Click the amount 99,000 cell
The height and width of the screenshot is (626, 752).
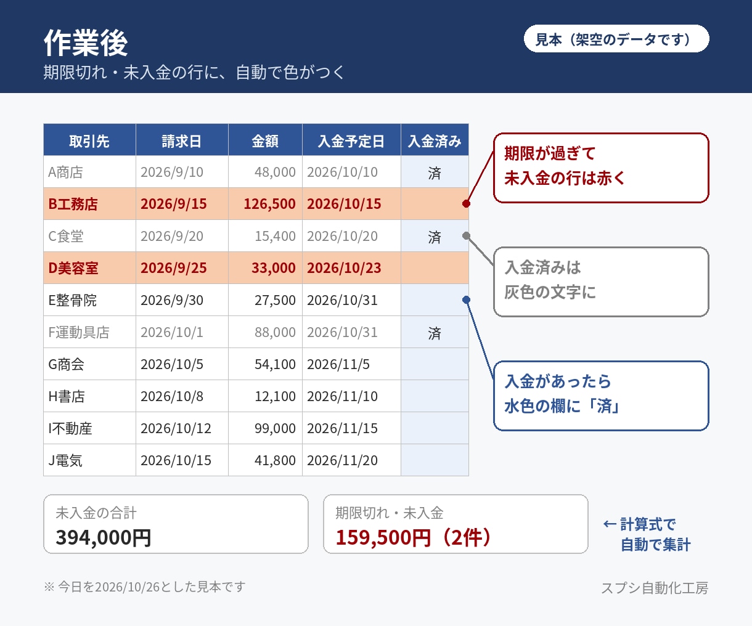[265, 428]
